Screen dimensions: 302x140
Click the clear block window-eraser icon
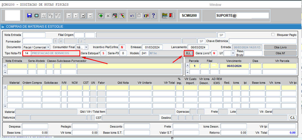115,16
